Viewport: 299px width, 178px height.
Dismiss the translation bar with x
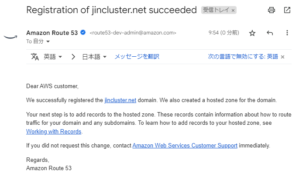click(283, 57)
